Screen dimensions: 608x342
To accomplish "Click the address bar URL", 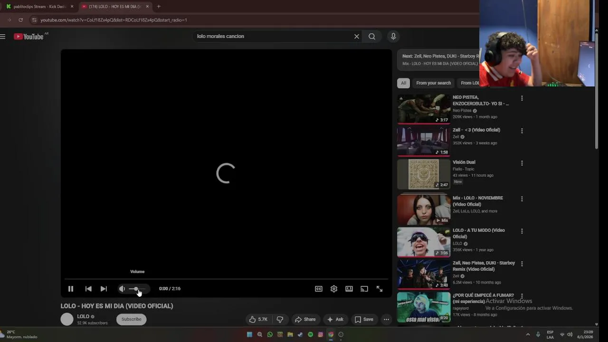I will tap(114, 20).
